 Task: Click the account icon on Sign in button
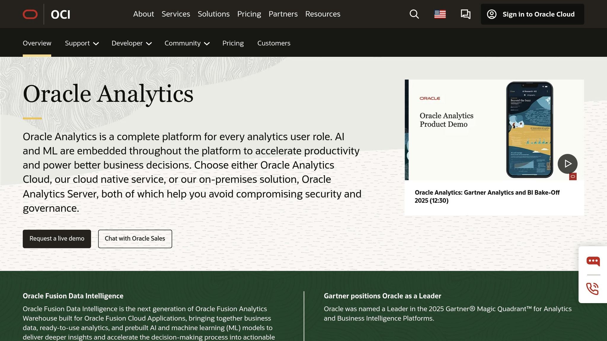(x=492, y=14)
